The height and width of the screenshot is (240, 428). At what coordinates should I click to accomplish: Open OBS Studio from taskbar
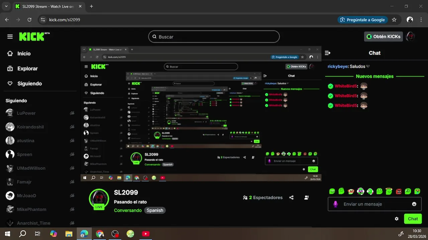click(x=115, y=234)
